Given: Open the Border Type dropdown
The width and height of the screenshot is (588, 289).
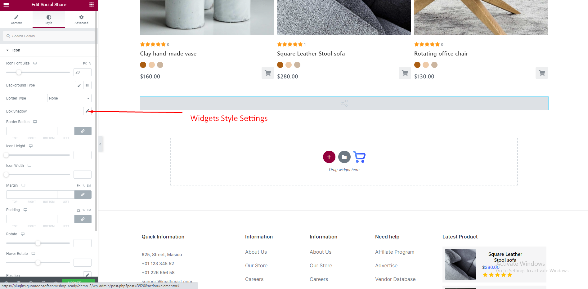Looking at the screenshot, I should click(x=69, y=98).
